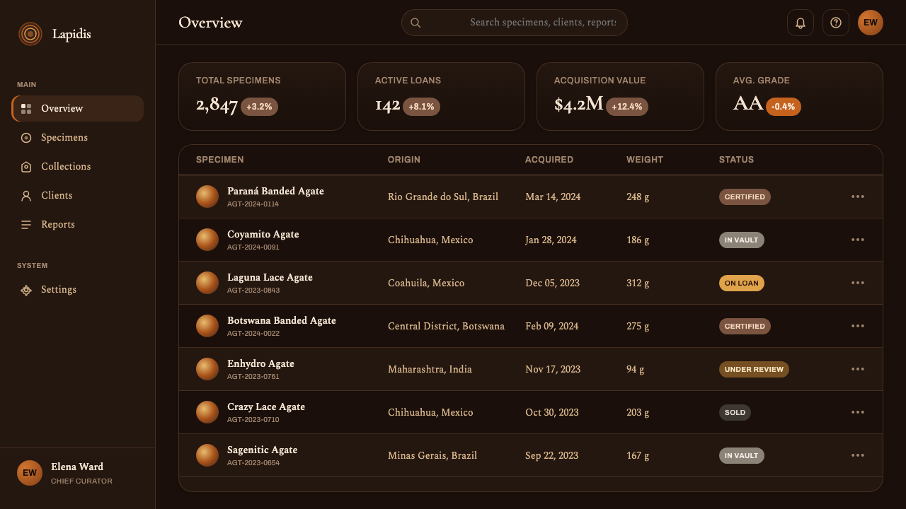Click the Laguna Lace Agate specimen thumbnail
Image resolution: width=906 pixels, height=509 pixels.
207,283
